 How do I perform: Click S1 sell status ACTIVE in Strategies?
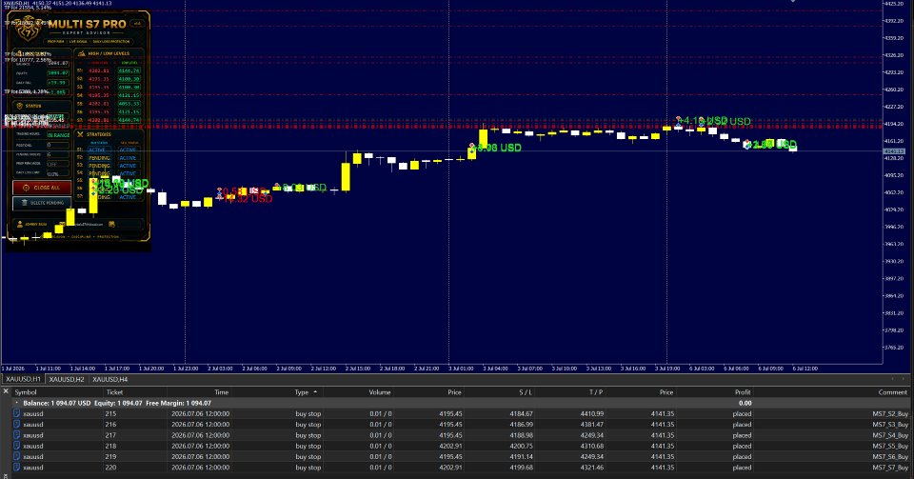point(128,150)
